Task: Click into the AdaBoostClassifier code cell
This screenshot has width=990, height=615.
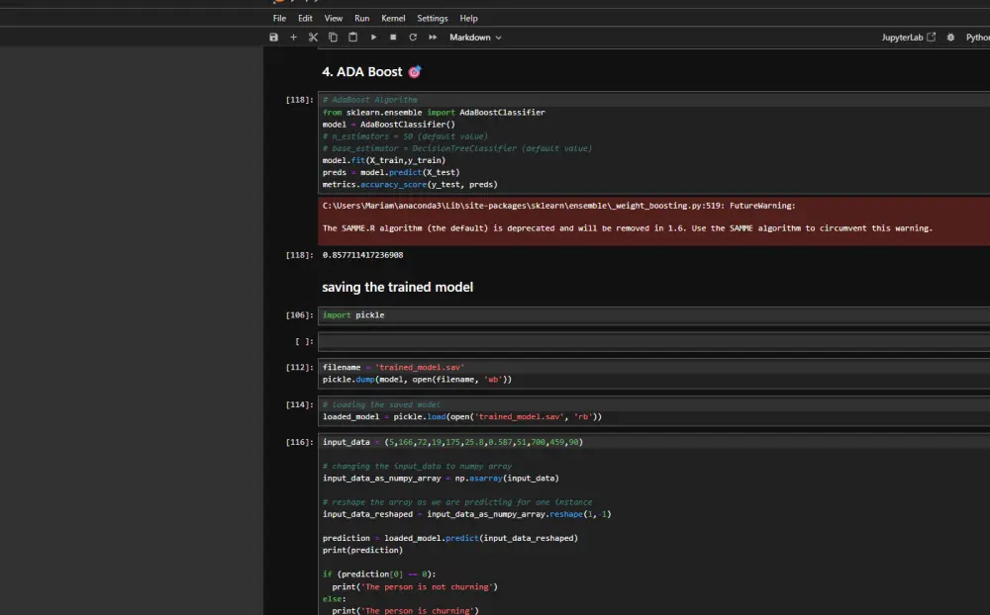Action: tap(653, 142)
